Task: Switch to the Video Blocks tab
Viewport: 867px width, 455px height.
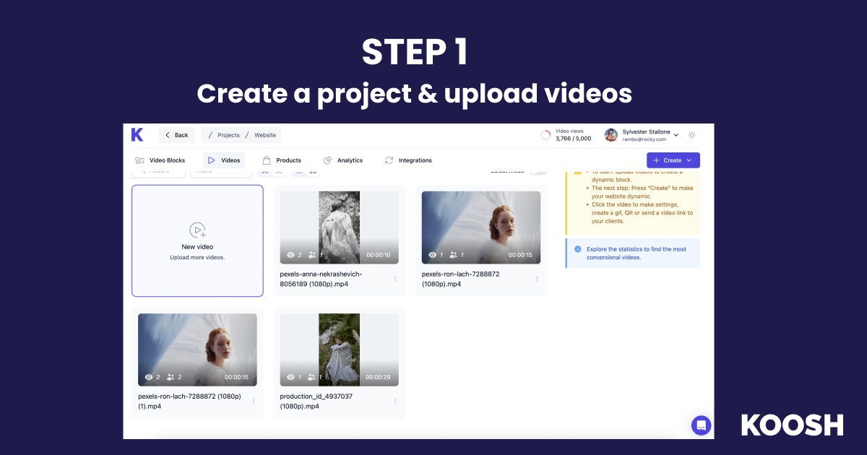Action: click(x=160, y=160)
